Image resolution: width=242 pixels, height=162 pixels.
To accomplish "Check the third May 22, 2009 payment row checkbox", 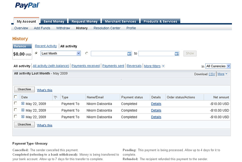I will coord(16,116).
